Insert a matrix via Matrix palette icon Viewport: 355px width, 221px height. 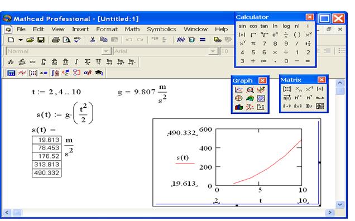[287, 89]
